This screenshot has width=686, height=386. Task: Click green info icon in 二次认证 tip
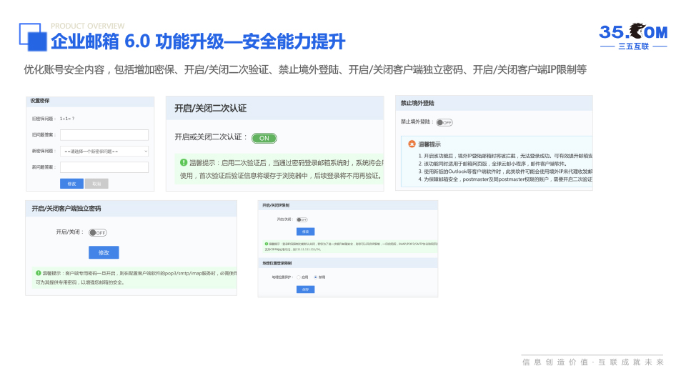[184, 162]
